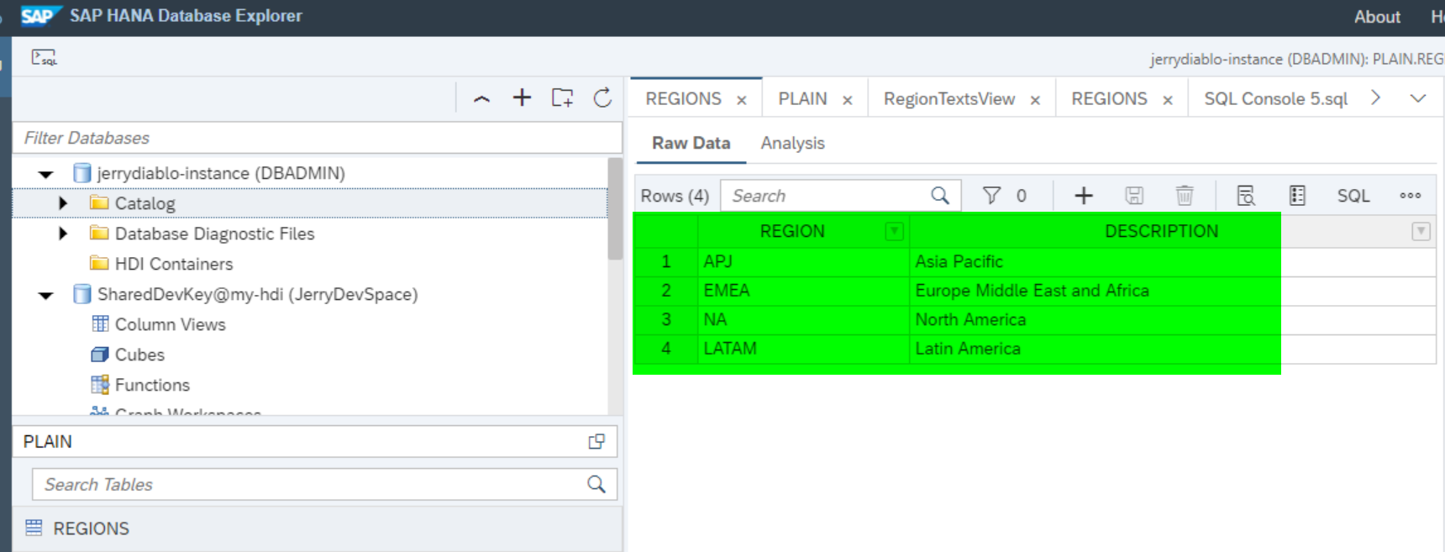This screenshot has height=552, width=1445.
Task: Select the EMEA cell
Action: tap(803, 291)
